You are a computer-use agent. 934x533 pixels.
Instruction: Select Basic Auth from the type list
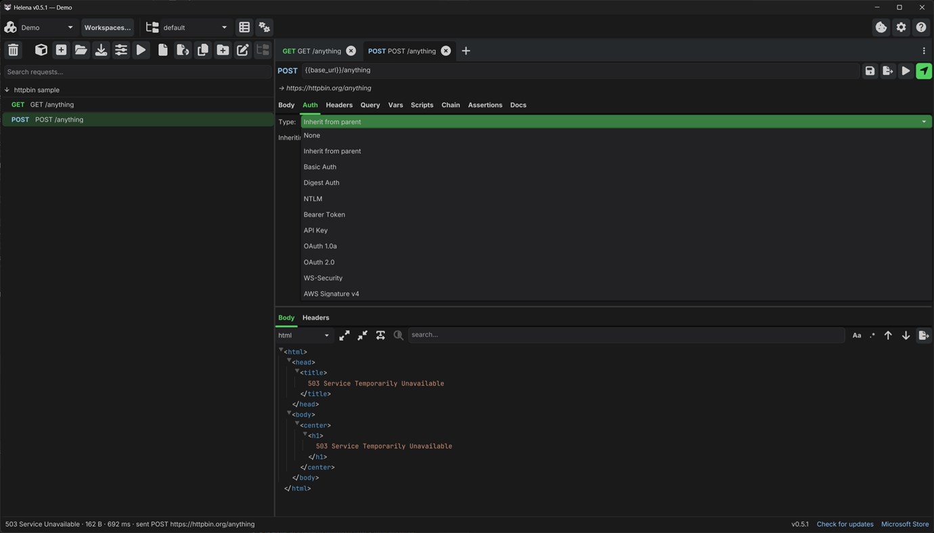click(x=616, y=167)
